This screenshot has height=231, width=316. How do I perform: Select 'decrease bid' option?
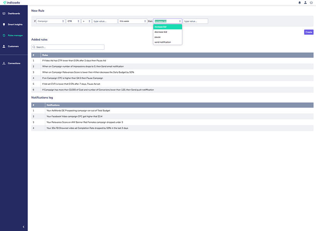click(x=168, y=32)
